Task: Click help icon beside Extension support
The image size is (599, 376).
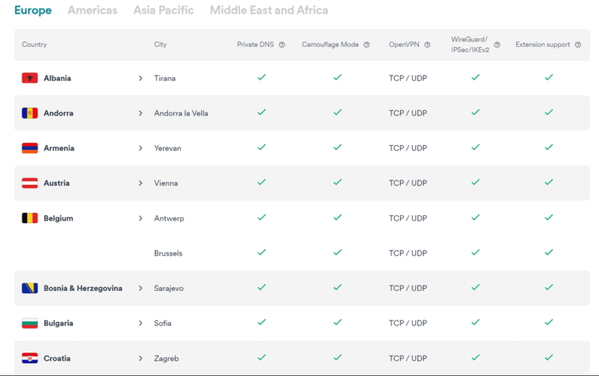Action: 578,45
